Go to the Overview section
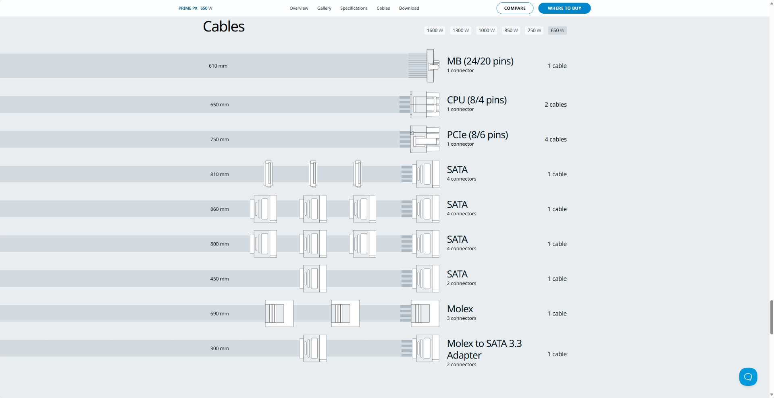This screenshot has height=398, width=774. pyautogui.click(x=299, y=8)
